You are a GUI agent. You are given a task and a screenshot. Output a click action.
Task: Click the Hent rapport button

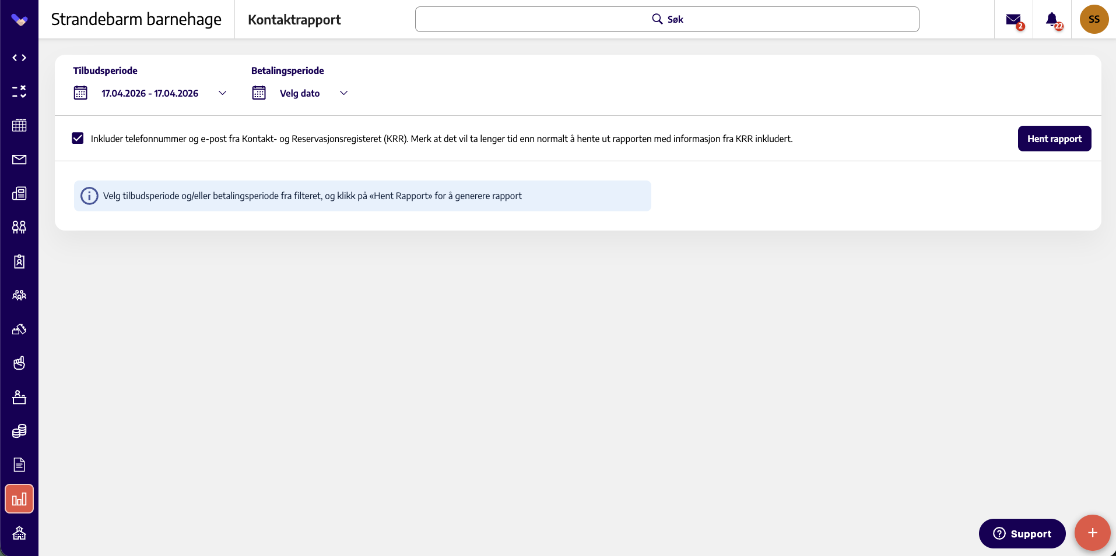(x=1054, y=139)
